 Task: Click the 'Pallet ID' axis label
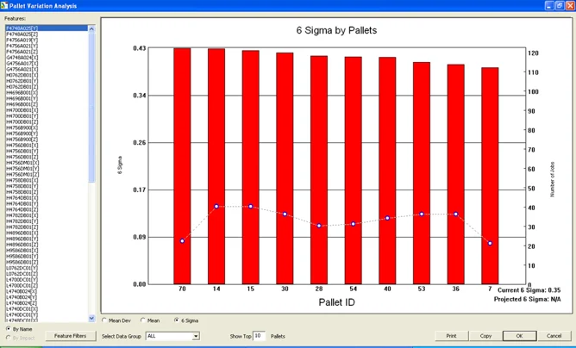336,302
